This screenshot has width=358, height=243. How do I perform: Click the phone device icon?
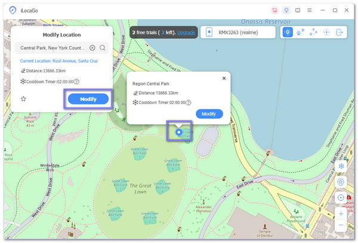(209, 32)
